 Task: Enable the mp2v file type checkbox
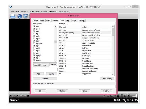pos(34,38)
